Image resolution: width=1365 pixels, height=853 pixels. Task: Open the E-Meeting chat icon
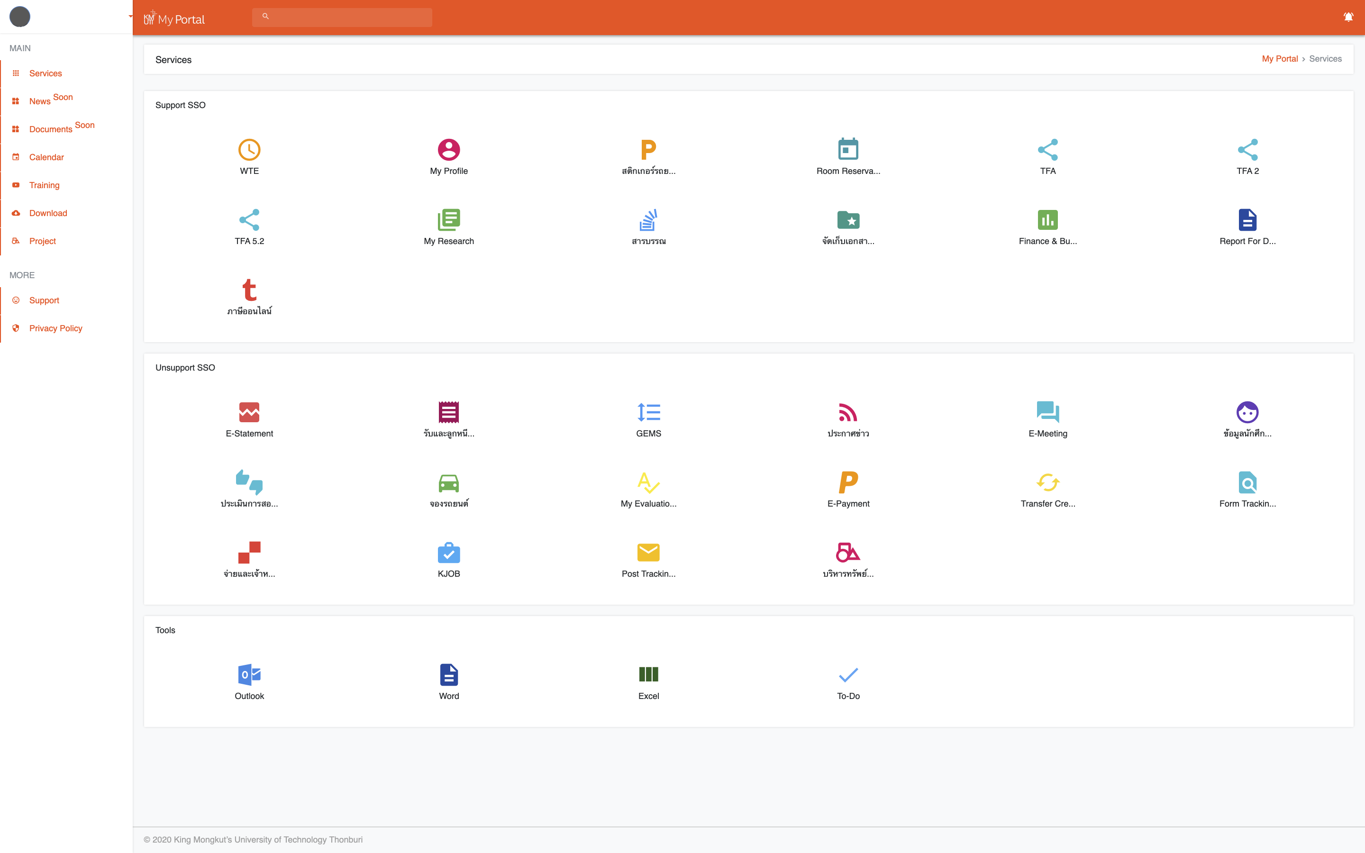click(1047, 412)
